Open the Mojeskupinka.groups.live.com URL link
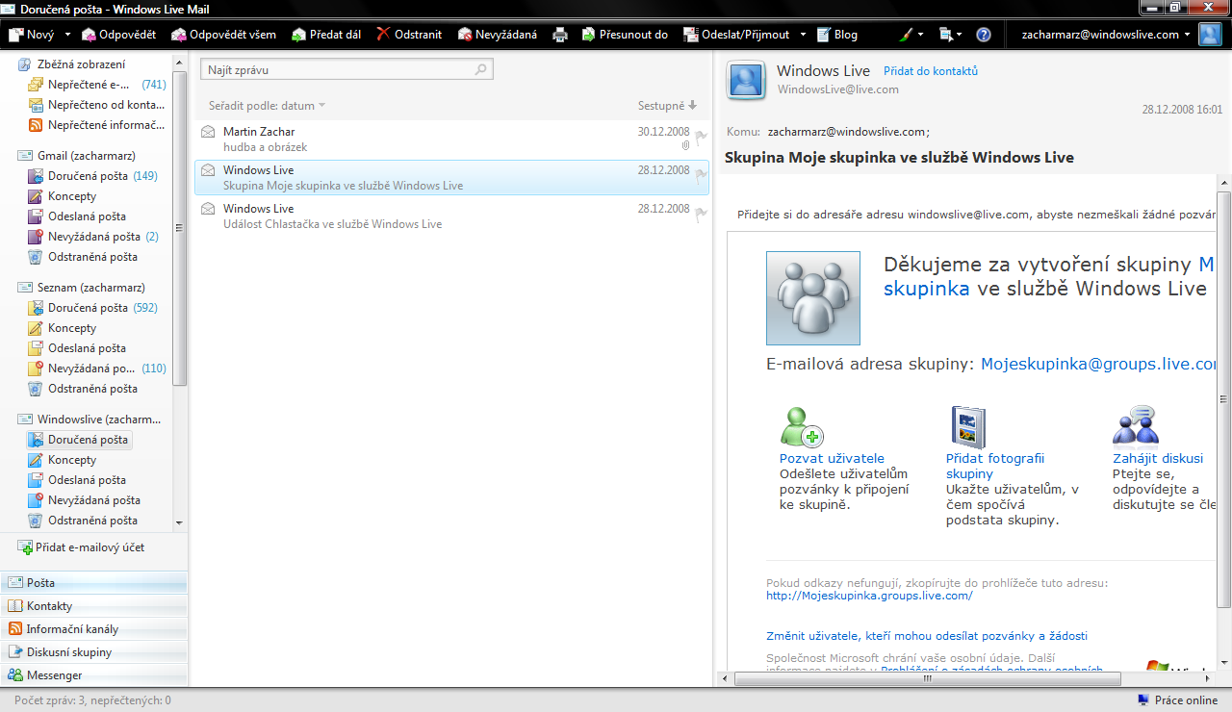 pyautogui.click(x=869, y=596)
